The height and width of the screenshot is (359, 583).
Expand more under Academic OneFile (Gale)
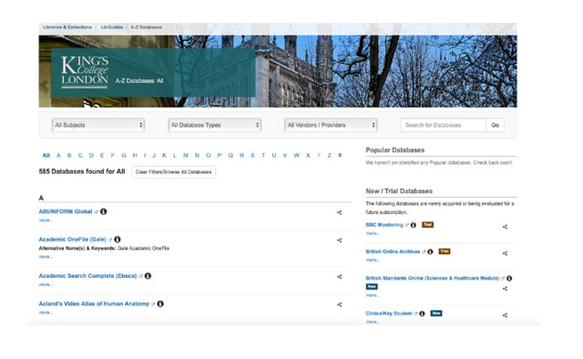pos(45,257)
